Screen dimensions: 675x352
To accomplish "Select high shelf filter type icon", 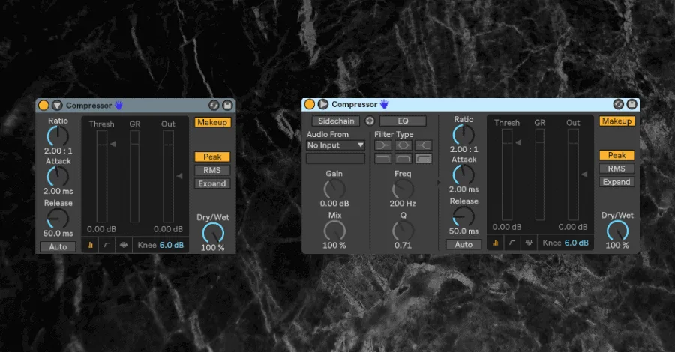I will click(x=424, y=145).
